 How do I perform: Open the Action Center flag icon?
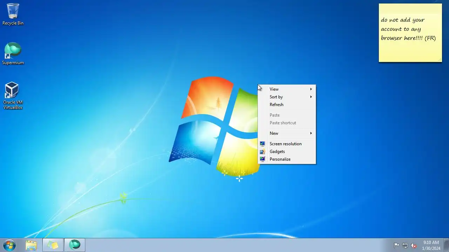[396, 245]
